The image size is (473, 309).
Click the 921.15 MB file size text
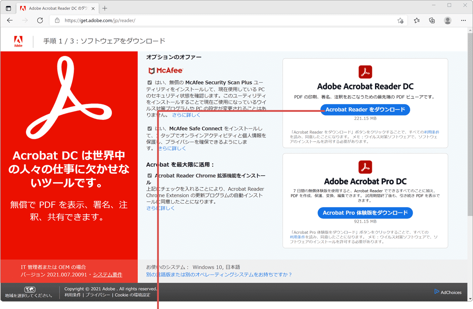point(365,222)
